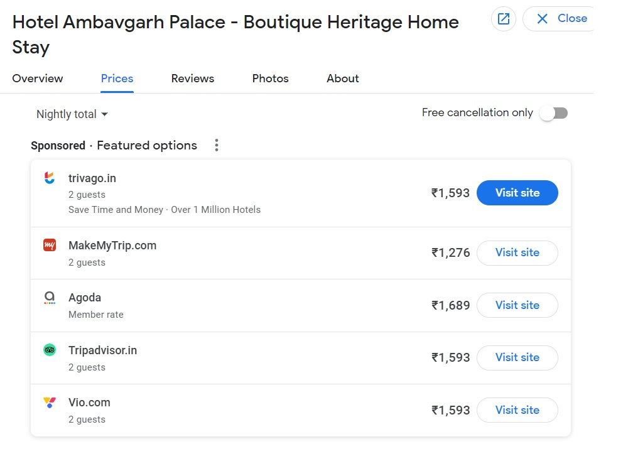Open hotel in new tab icon
This screenshot has height=471, width=628.
pos(504,19)
